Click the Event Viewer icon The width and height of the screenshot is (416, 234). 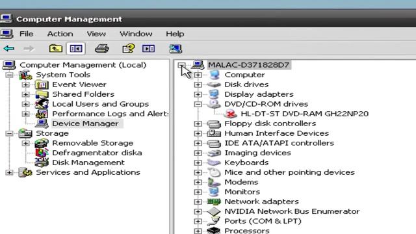click(x=42, y=84)
